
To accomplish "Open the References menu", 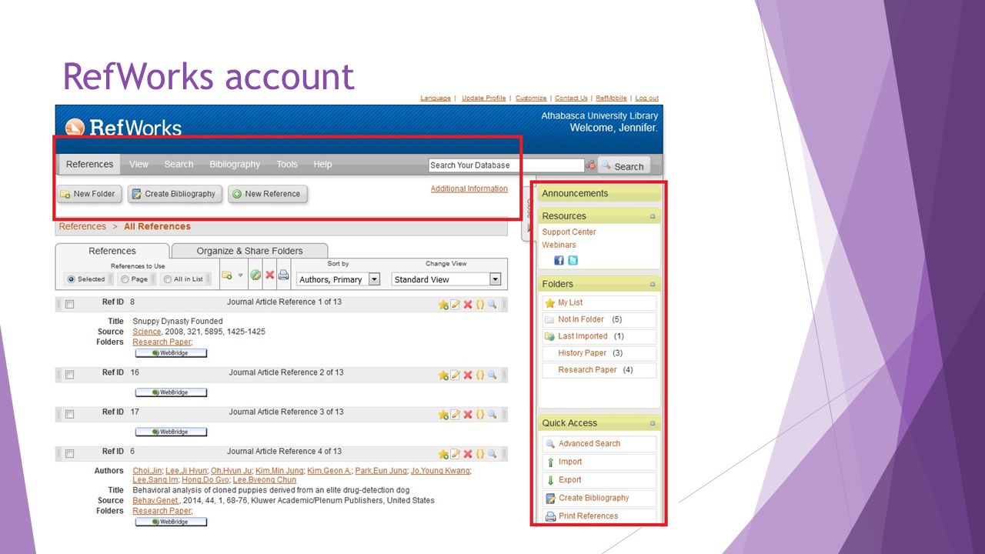I will click(x=89, y=164).
